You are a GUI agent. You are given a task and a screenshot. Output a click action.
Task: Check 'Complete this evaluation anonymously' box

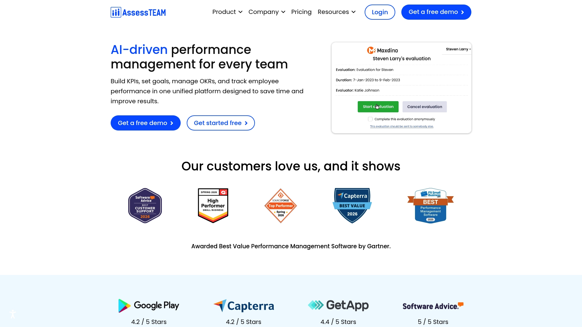[x=370, y=119]
